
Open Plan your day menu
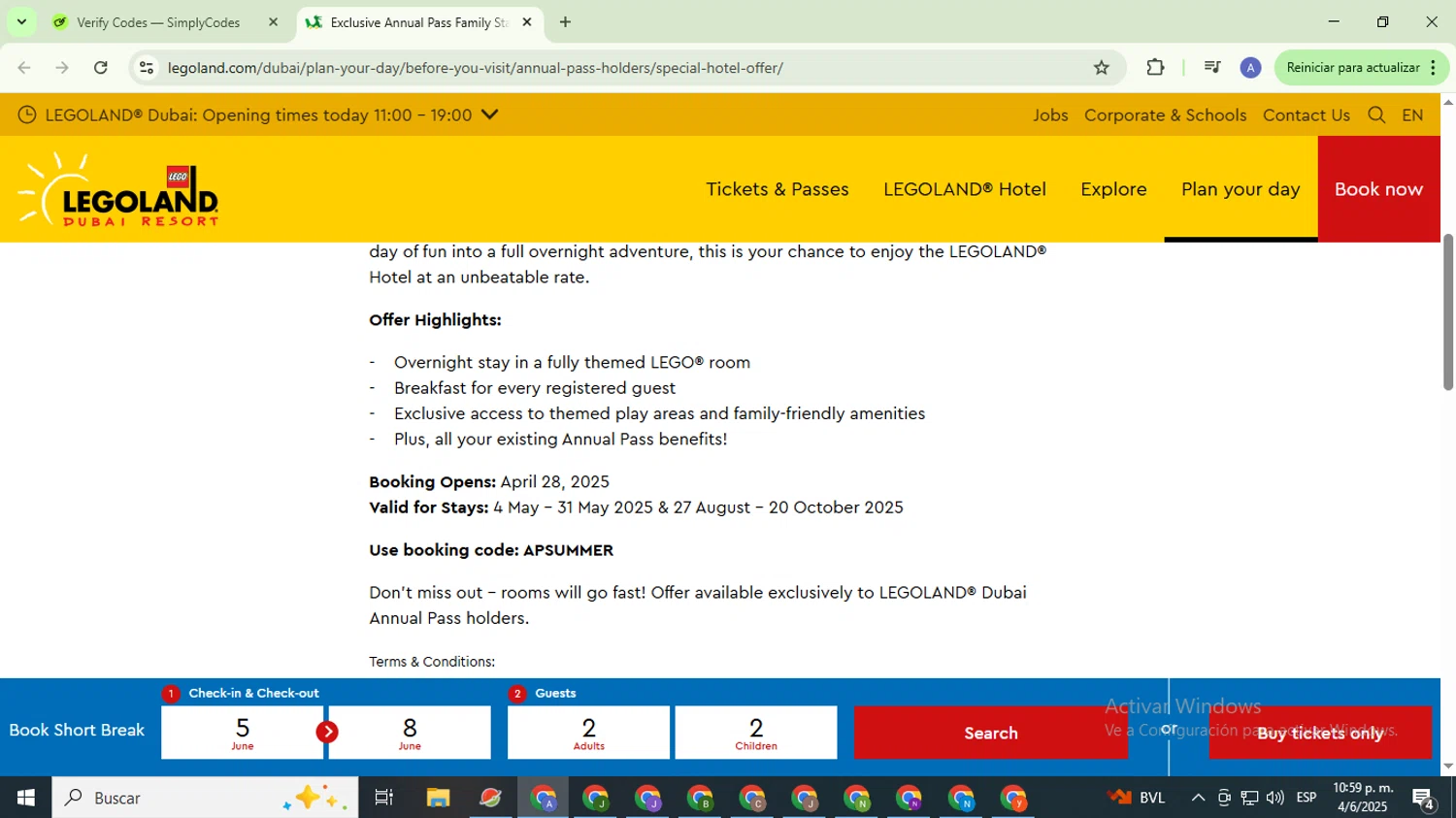pos(1241,189)
